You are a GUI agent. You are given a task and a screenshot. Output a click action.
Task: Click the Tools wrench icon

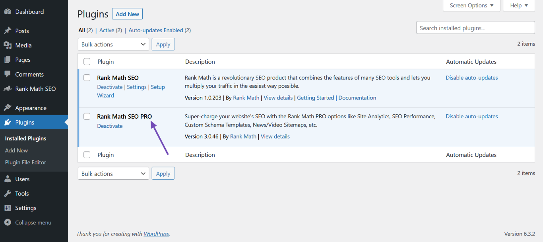(x=8, y=194)
